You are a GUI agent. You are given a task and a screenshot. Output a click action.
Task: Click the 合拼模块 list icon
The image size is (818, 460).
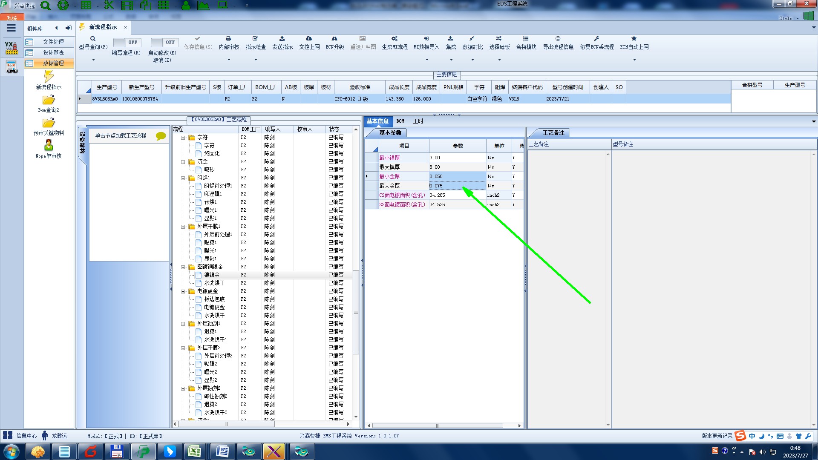(x=526, y=39)
